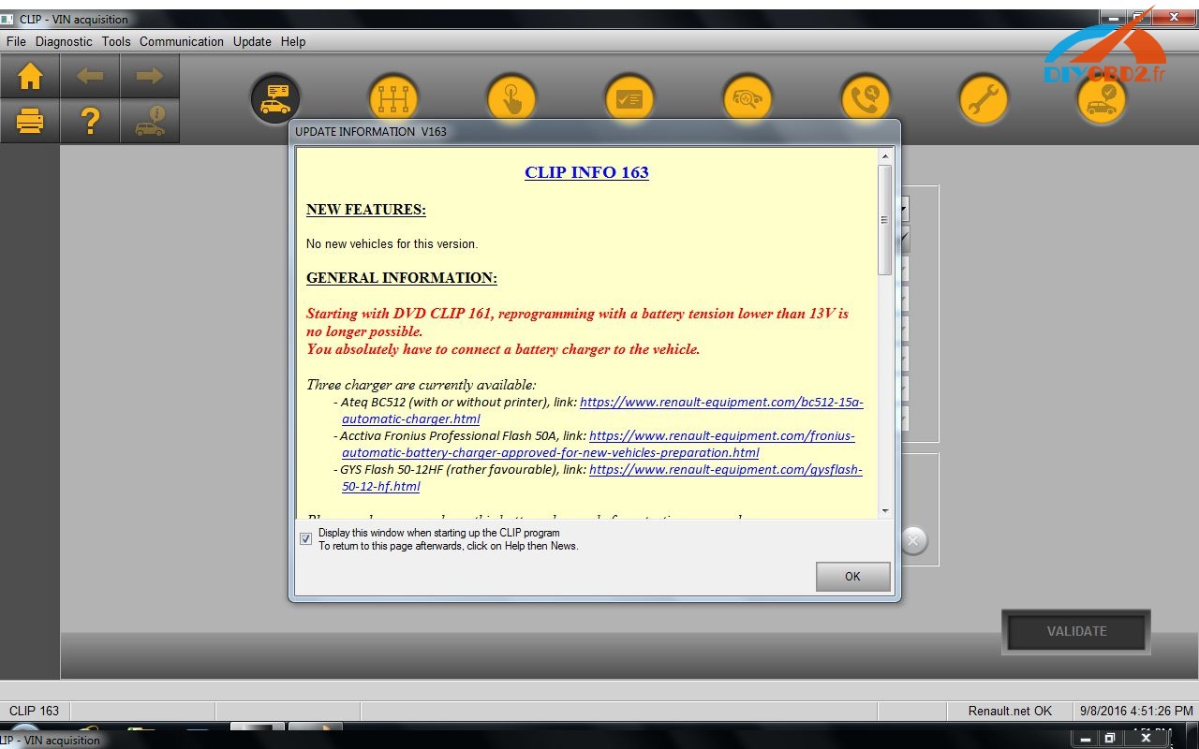Click the dialog's vertical scrollbar down arrow
Image resolution: width=1199 pixels, height=749 pixels.
pyautogui.click(x=884, y=511)
